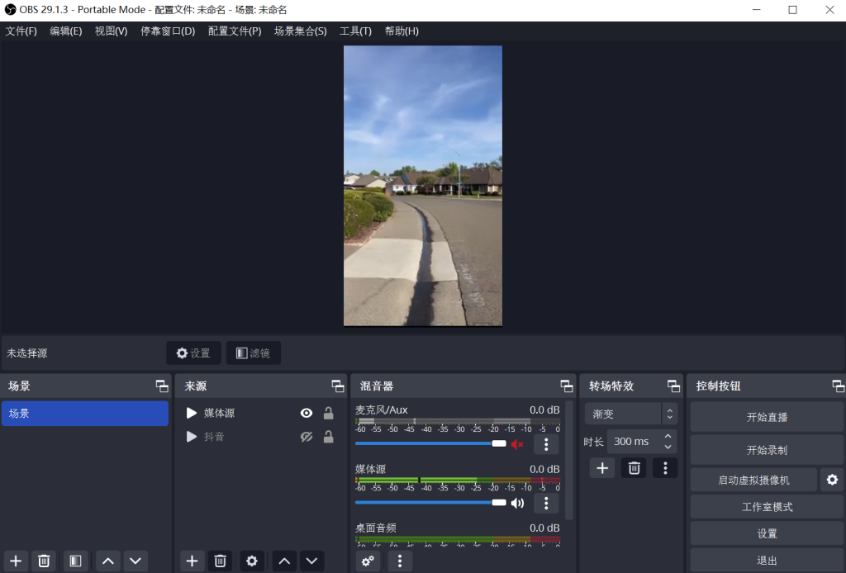Image resolution: width=846 pixels, height=573 pixels.
Task: Float the 混音器 dock panel
Action: click(x=567, y=386)
